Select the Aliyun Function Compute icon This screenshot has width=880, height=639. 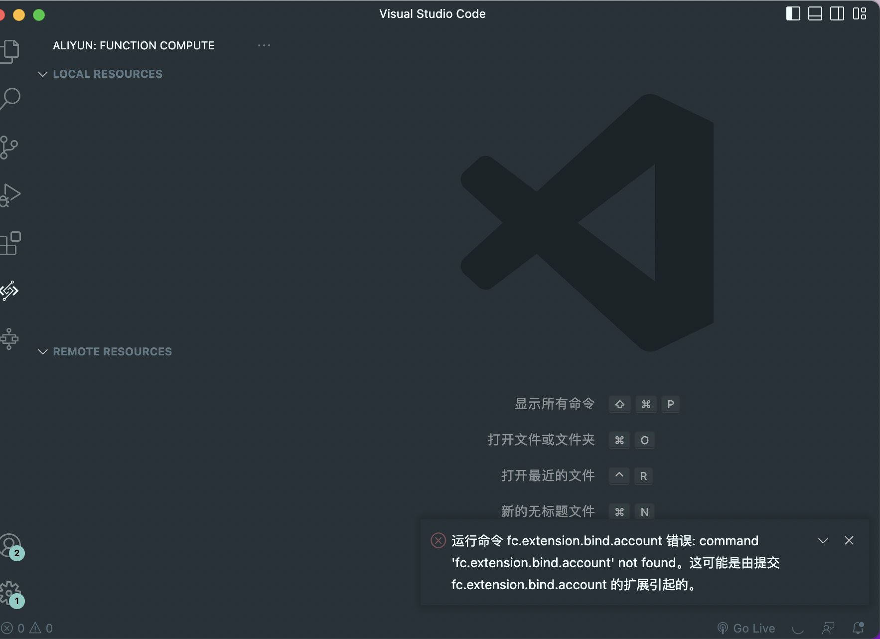point(9,291)
